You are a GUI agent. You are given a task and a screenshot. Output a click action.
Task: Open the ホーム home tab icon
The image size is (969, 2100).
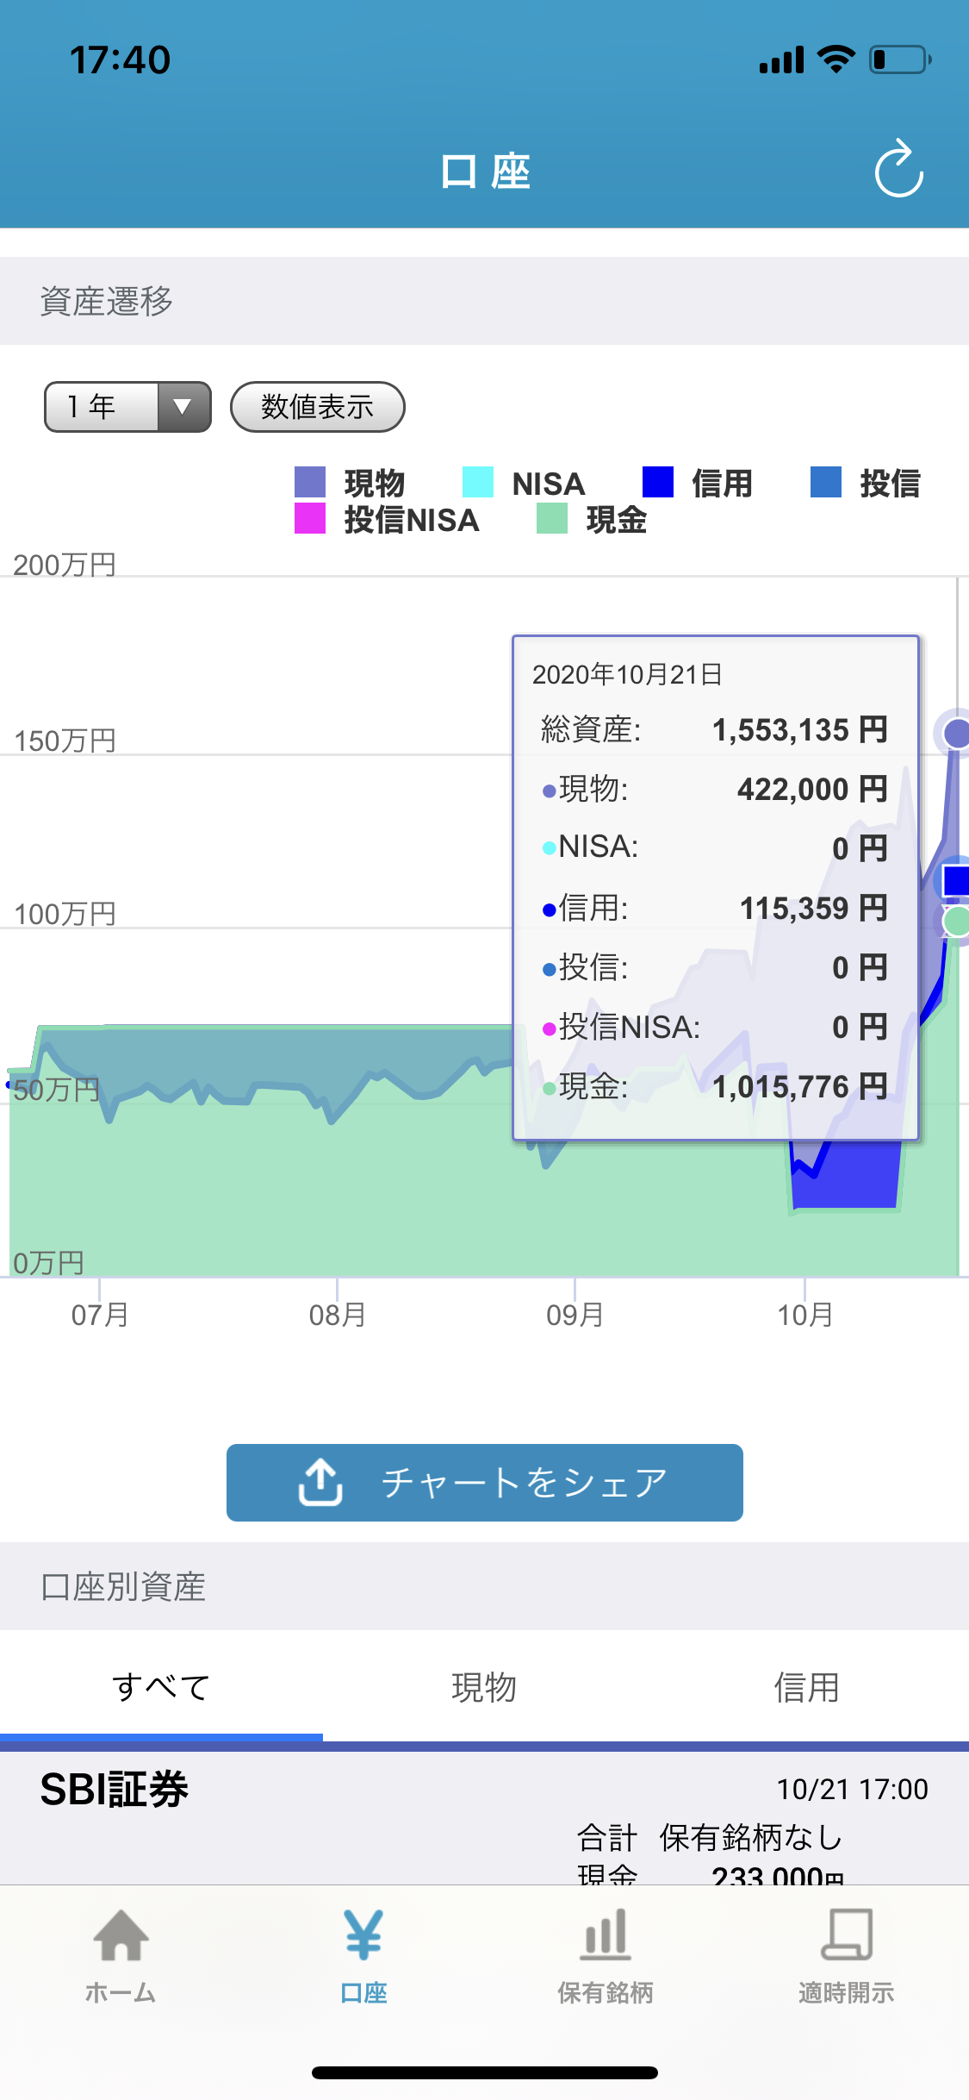121,1936
